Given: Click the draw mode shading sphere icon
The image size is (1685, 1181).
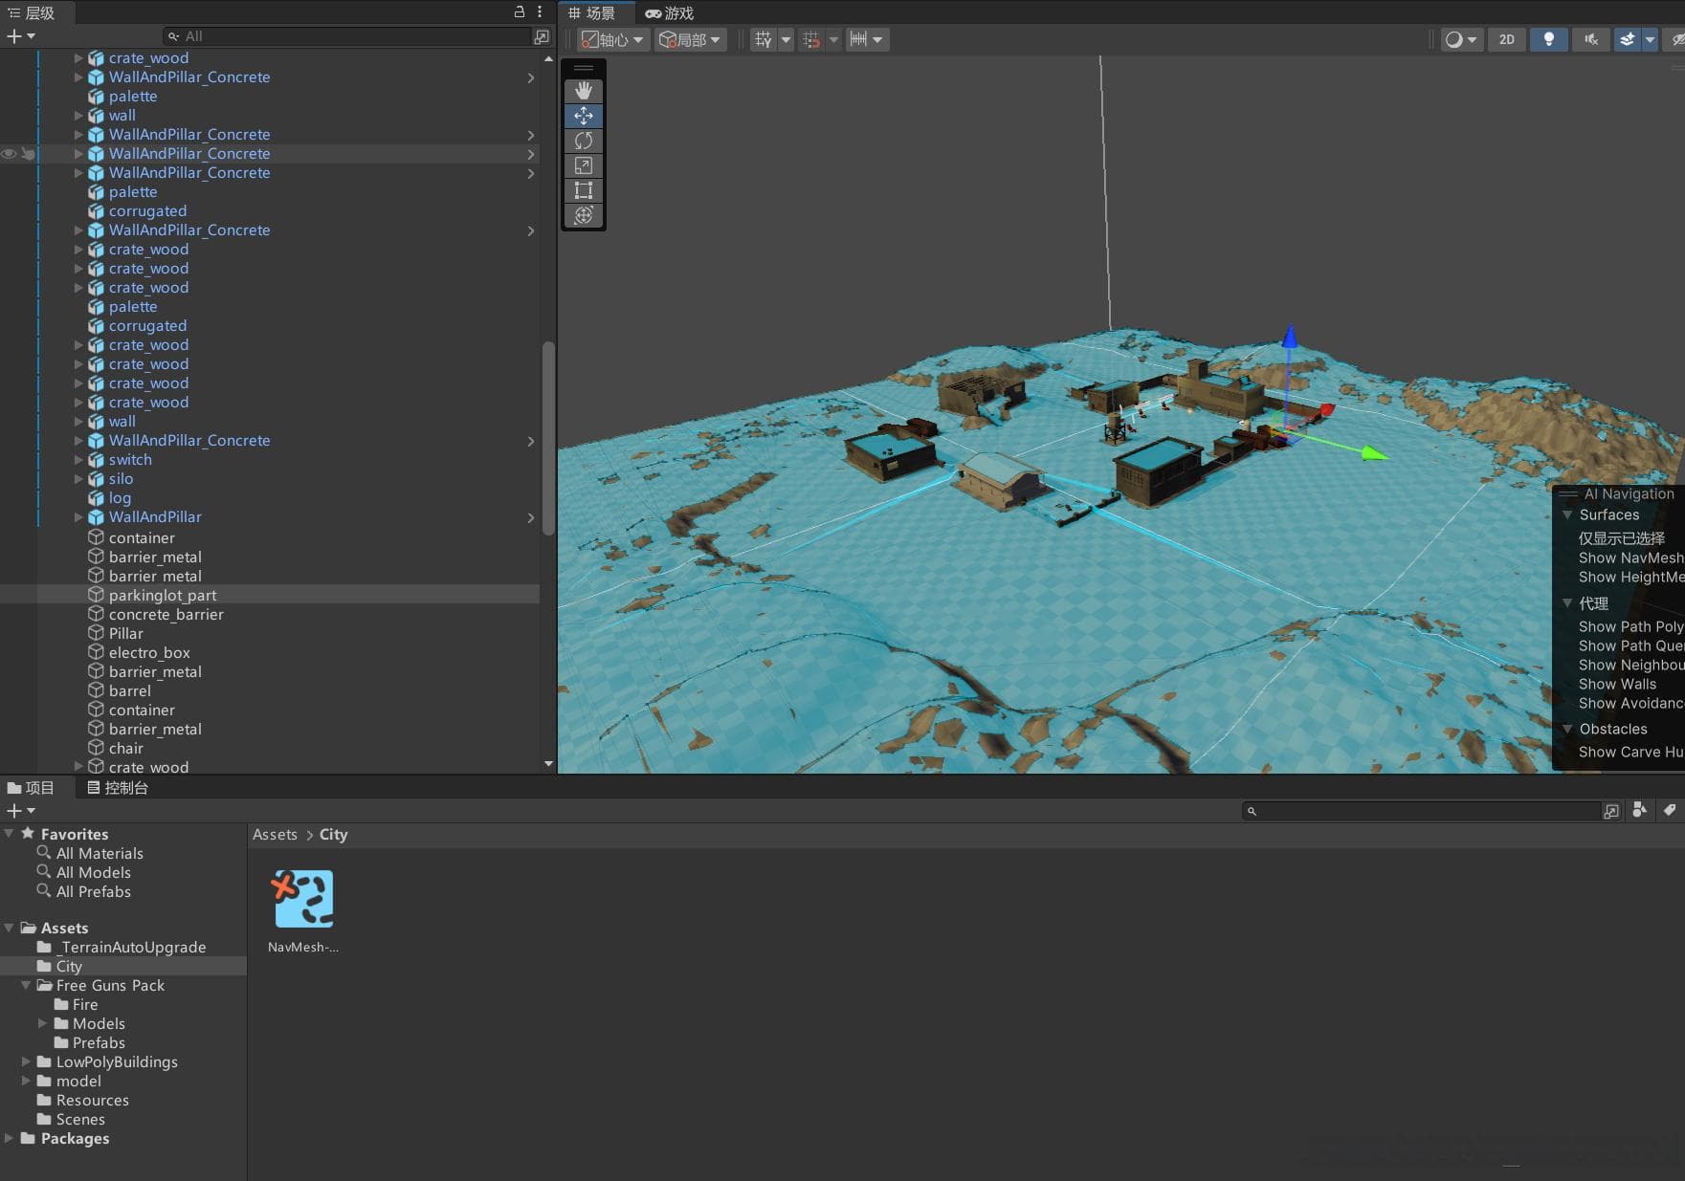Looking at the screenshot, I should 1454,39.
